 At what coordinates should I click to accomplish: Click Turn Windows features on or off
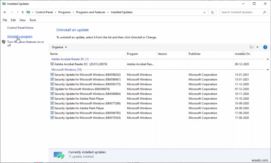pos(26,44)
